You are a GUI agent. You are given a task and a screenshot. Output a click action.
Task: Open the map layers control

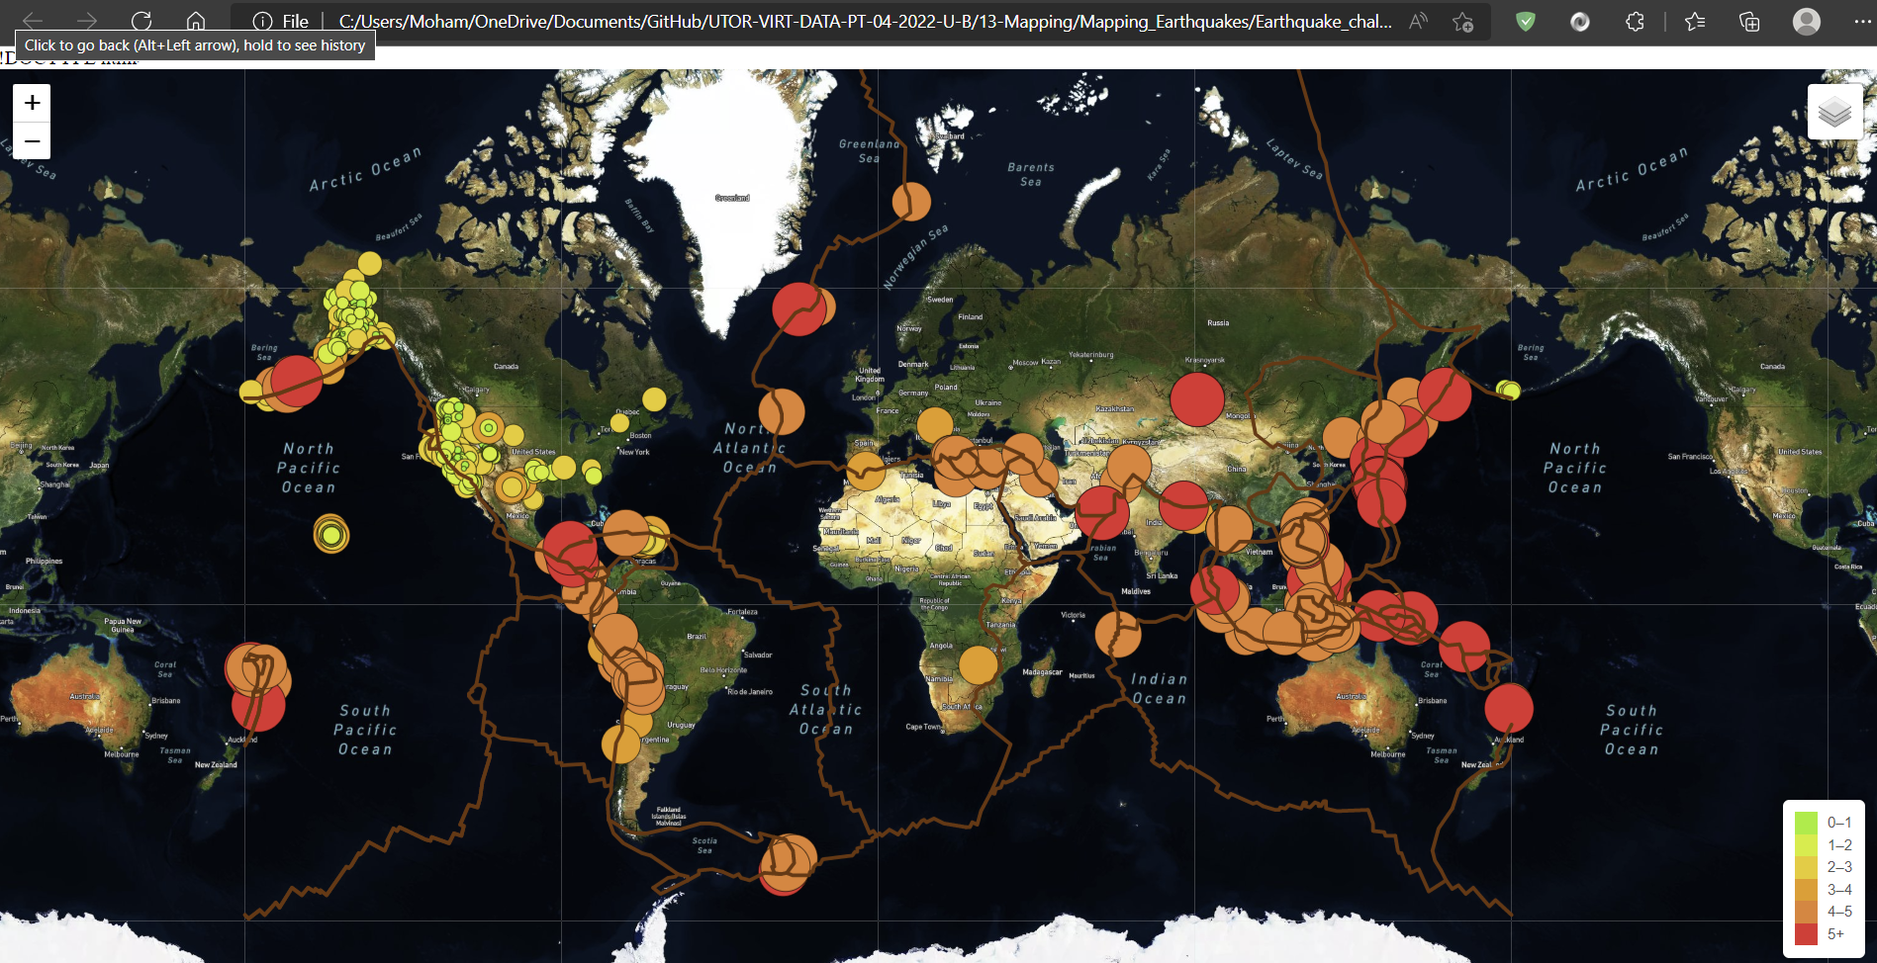(1834, 112)
